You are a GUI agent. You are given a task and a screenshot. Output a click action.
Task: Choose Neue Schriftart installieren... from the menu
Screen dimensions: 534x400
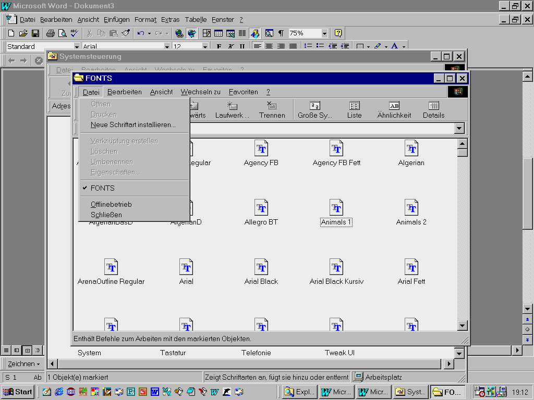pos(133,125)
